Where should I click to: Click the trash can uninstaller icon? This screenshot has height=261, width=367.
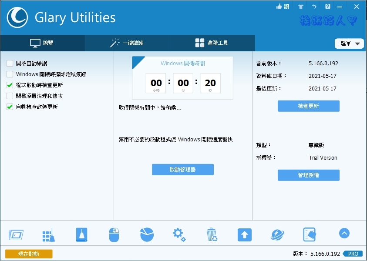[x=212, y=234]
